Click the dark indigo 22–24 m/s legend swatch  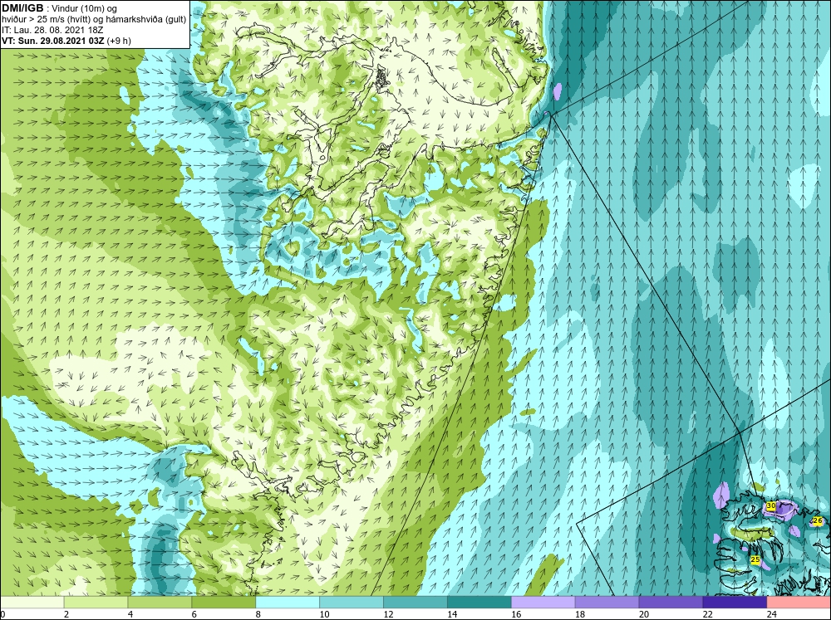pyautogui.click(x=735, y=602)
